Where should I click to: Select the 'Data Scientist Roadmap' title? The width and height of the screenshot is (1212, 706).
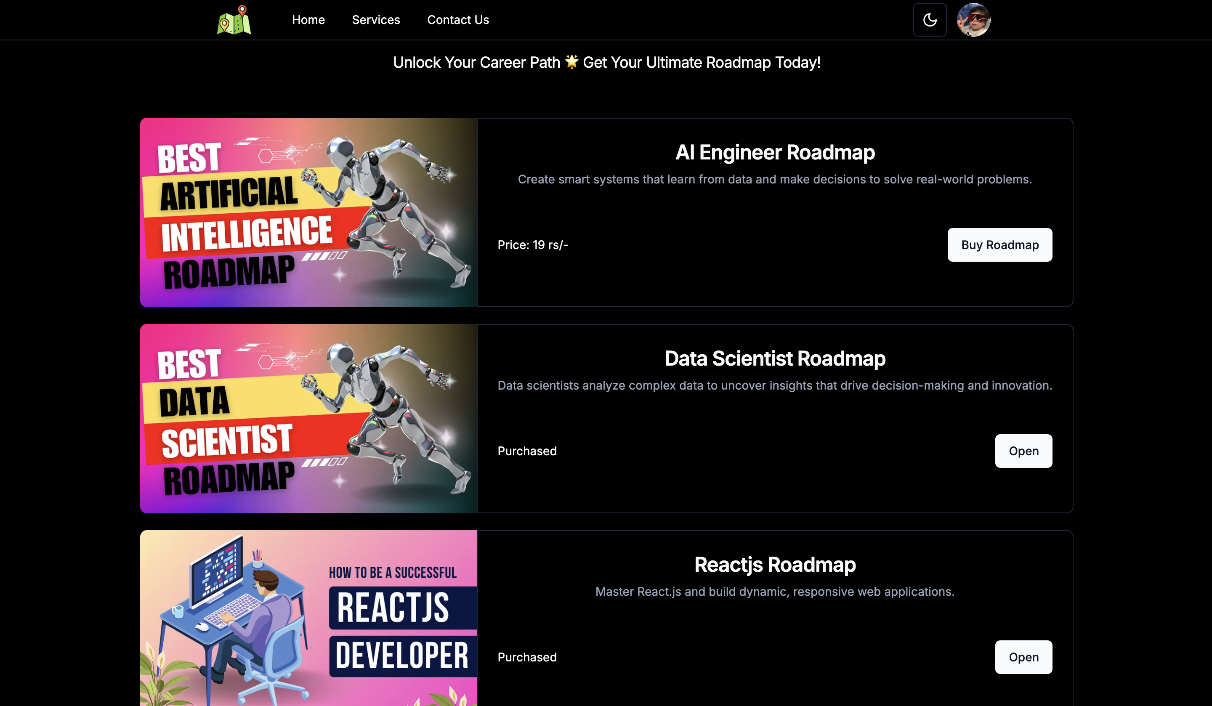pyautogui.click(x=775, y=358)
